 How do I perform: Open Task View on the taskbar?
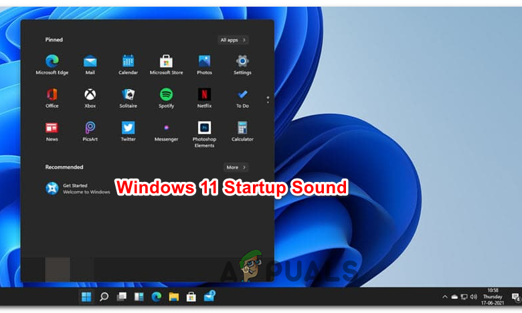coord(122,296)
